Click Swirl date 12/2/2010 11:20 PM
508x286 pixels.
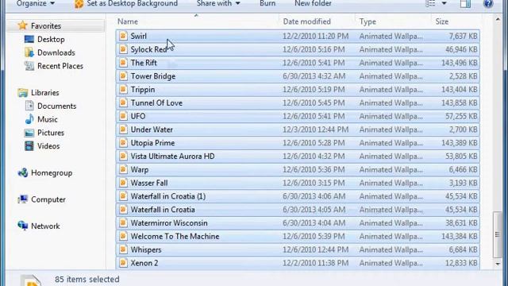point(316,36)
